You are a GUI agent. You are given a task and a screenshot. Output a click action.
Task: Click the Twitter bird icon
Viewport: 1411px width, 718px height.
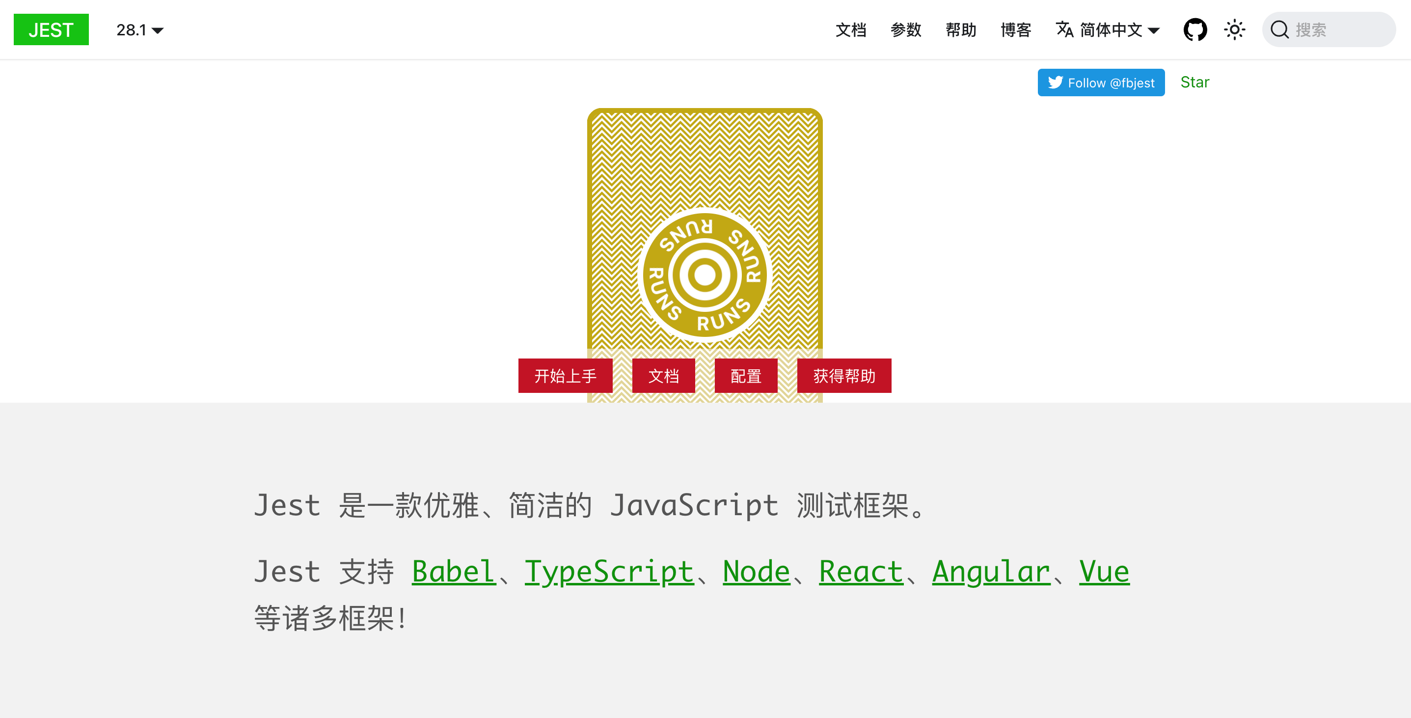[1055, 82]
